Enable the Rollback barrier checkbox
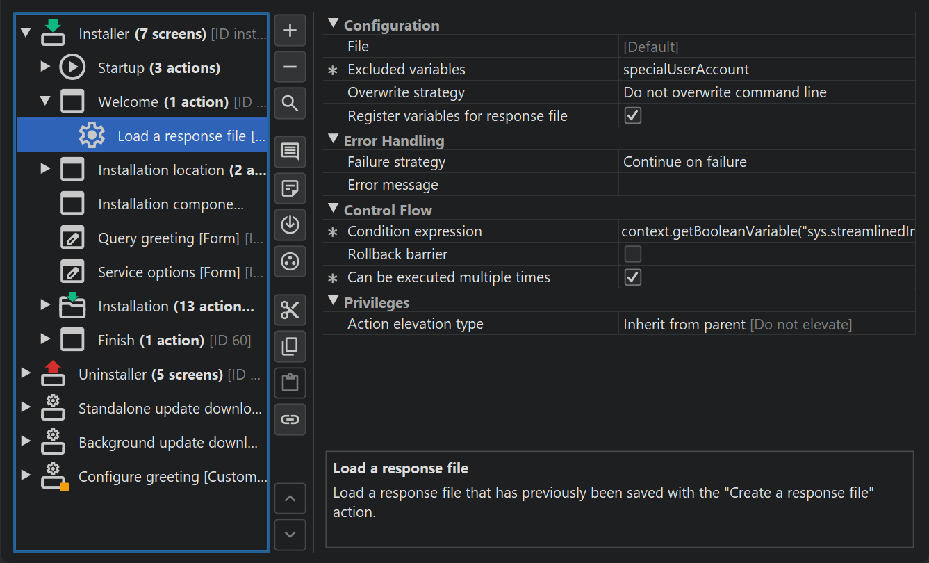The height and width of the screenshot is (563, 929). 632,254
